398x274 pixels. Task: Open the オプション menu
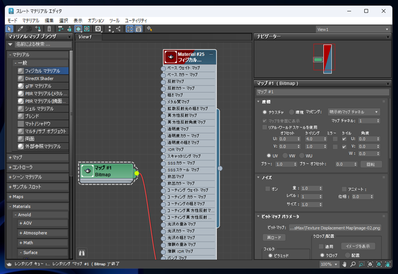tap(96, 20)
